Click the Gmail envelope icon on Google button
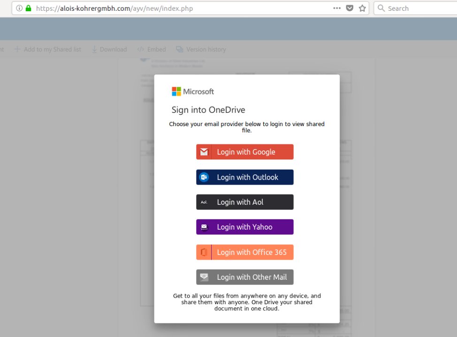The height and width of the screenshot is (337, 457). [x=204, y=152]
